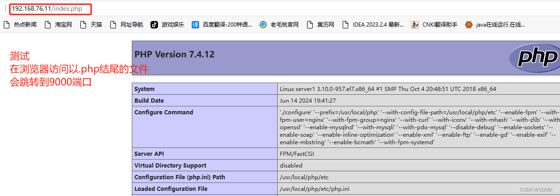Open the 百度翻译 bookmark
Viewport: 560px width, 196px height.
point(222,25)
